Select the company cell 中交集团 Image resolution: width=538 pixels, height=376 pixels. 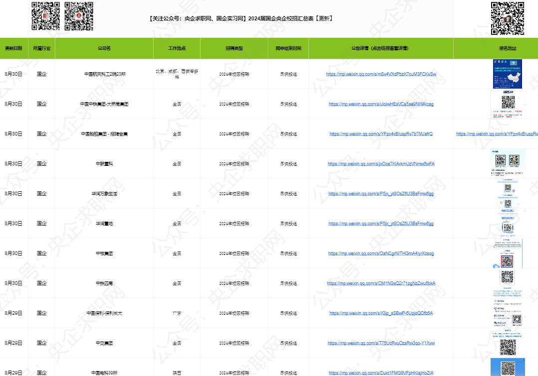[104, 343]
